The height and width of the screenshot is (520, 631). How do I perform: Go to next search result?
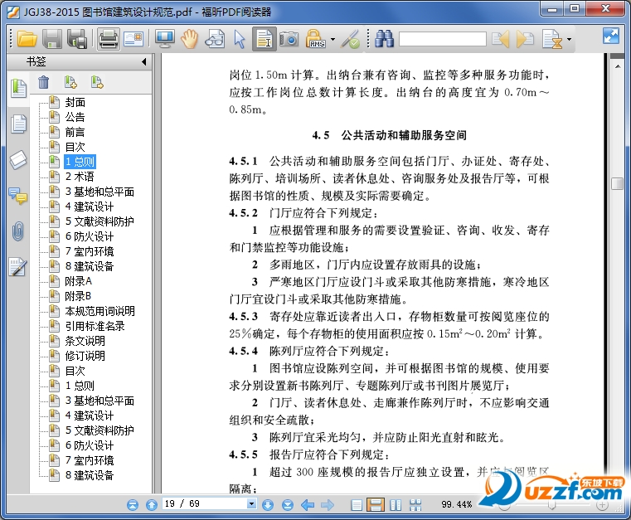tap(525, 40)
